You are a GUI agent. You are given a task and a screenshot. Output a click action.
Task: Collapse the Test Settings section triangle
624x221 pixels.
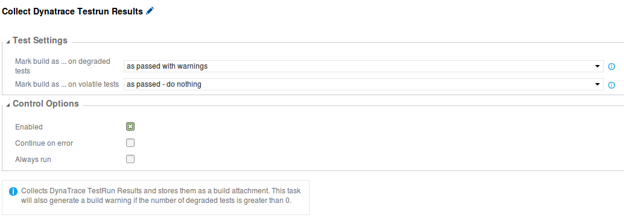[8, 42]
